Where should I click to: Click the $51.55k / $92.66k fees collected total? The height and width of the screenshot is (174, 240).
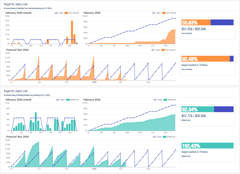(193, 29)
